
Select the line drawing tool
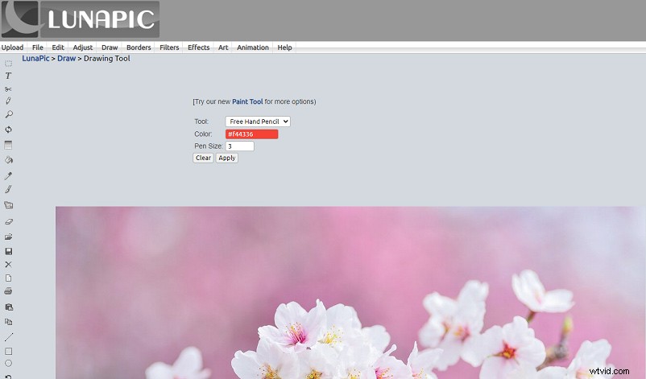click(x=8, y=337)
